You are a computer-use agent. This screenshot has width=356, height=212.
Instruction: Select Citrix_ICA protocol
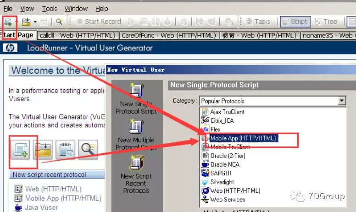click(222, 121)
